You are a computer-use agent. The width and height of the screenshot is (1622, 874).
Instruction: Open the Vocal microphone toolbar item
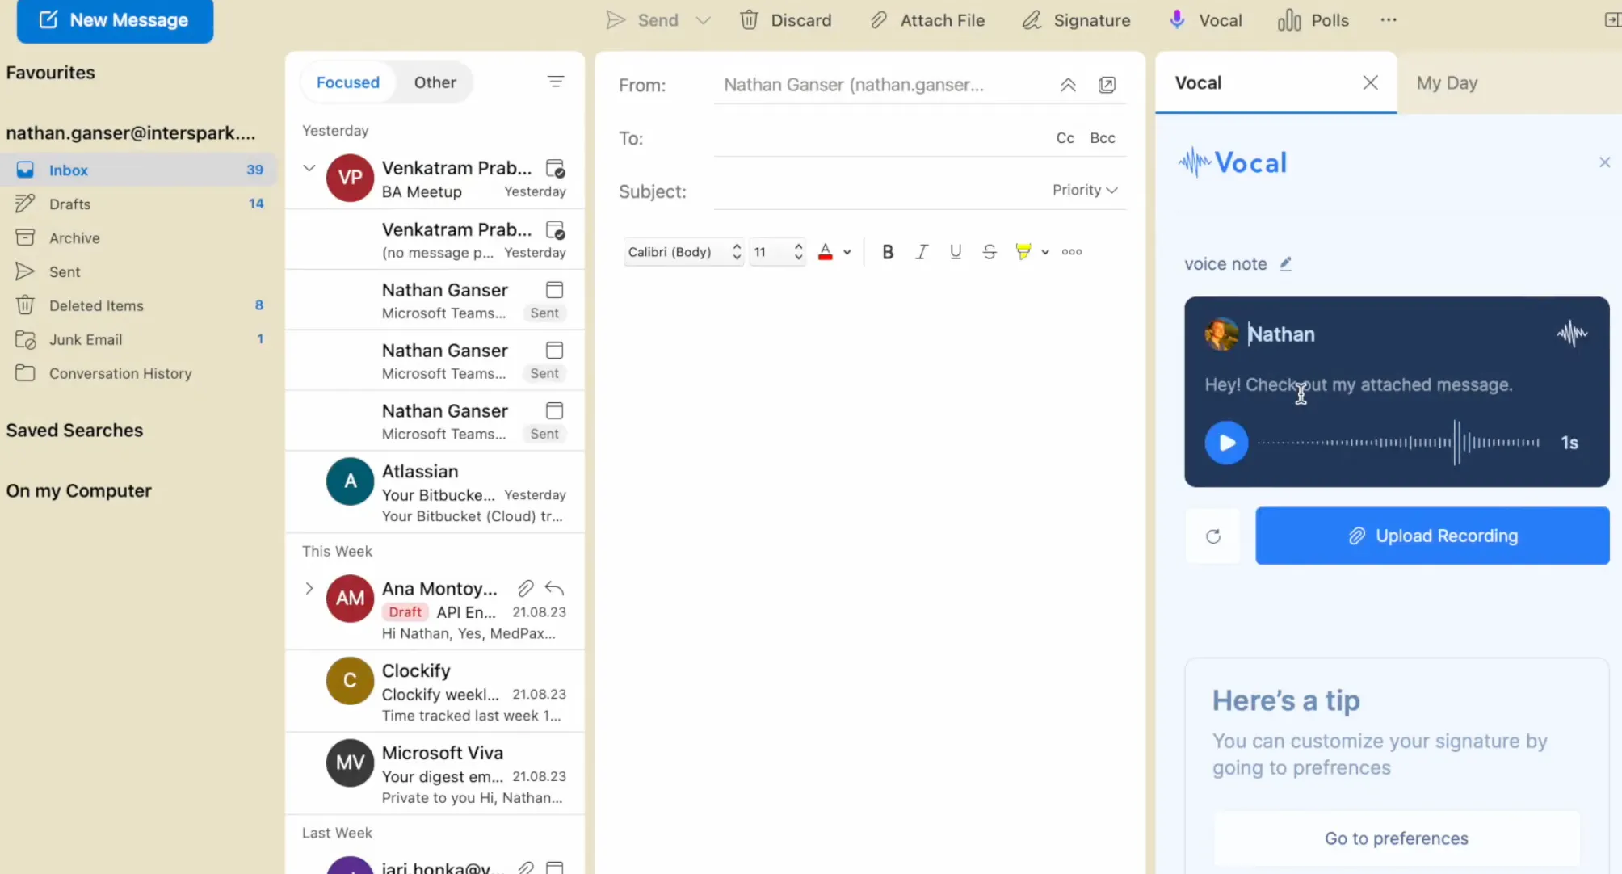point(1177,20)
